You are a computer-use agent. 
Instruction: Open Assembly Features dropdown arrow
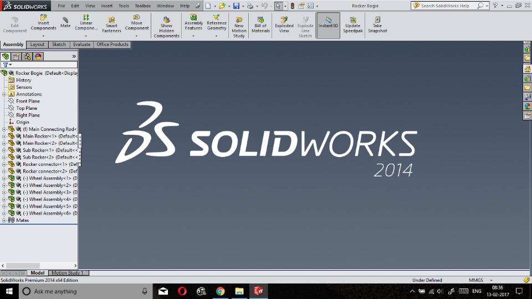tap(193, 36)
